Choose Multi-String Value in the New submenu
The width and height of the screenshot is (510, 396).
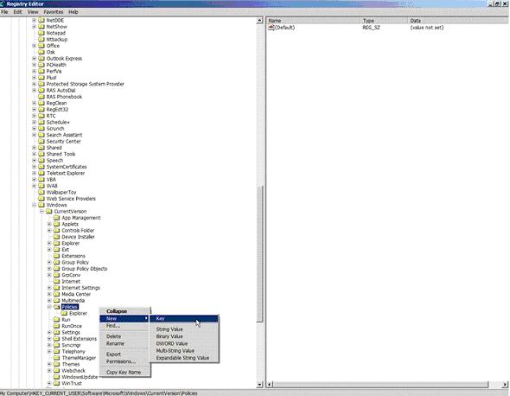pyautogui.click(x=184, y=350)
